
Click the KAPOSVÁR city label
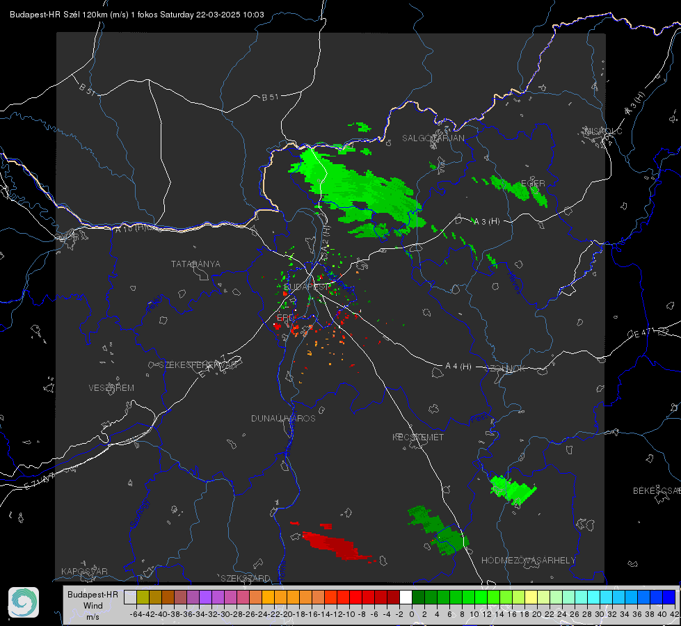coord(84,571)
